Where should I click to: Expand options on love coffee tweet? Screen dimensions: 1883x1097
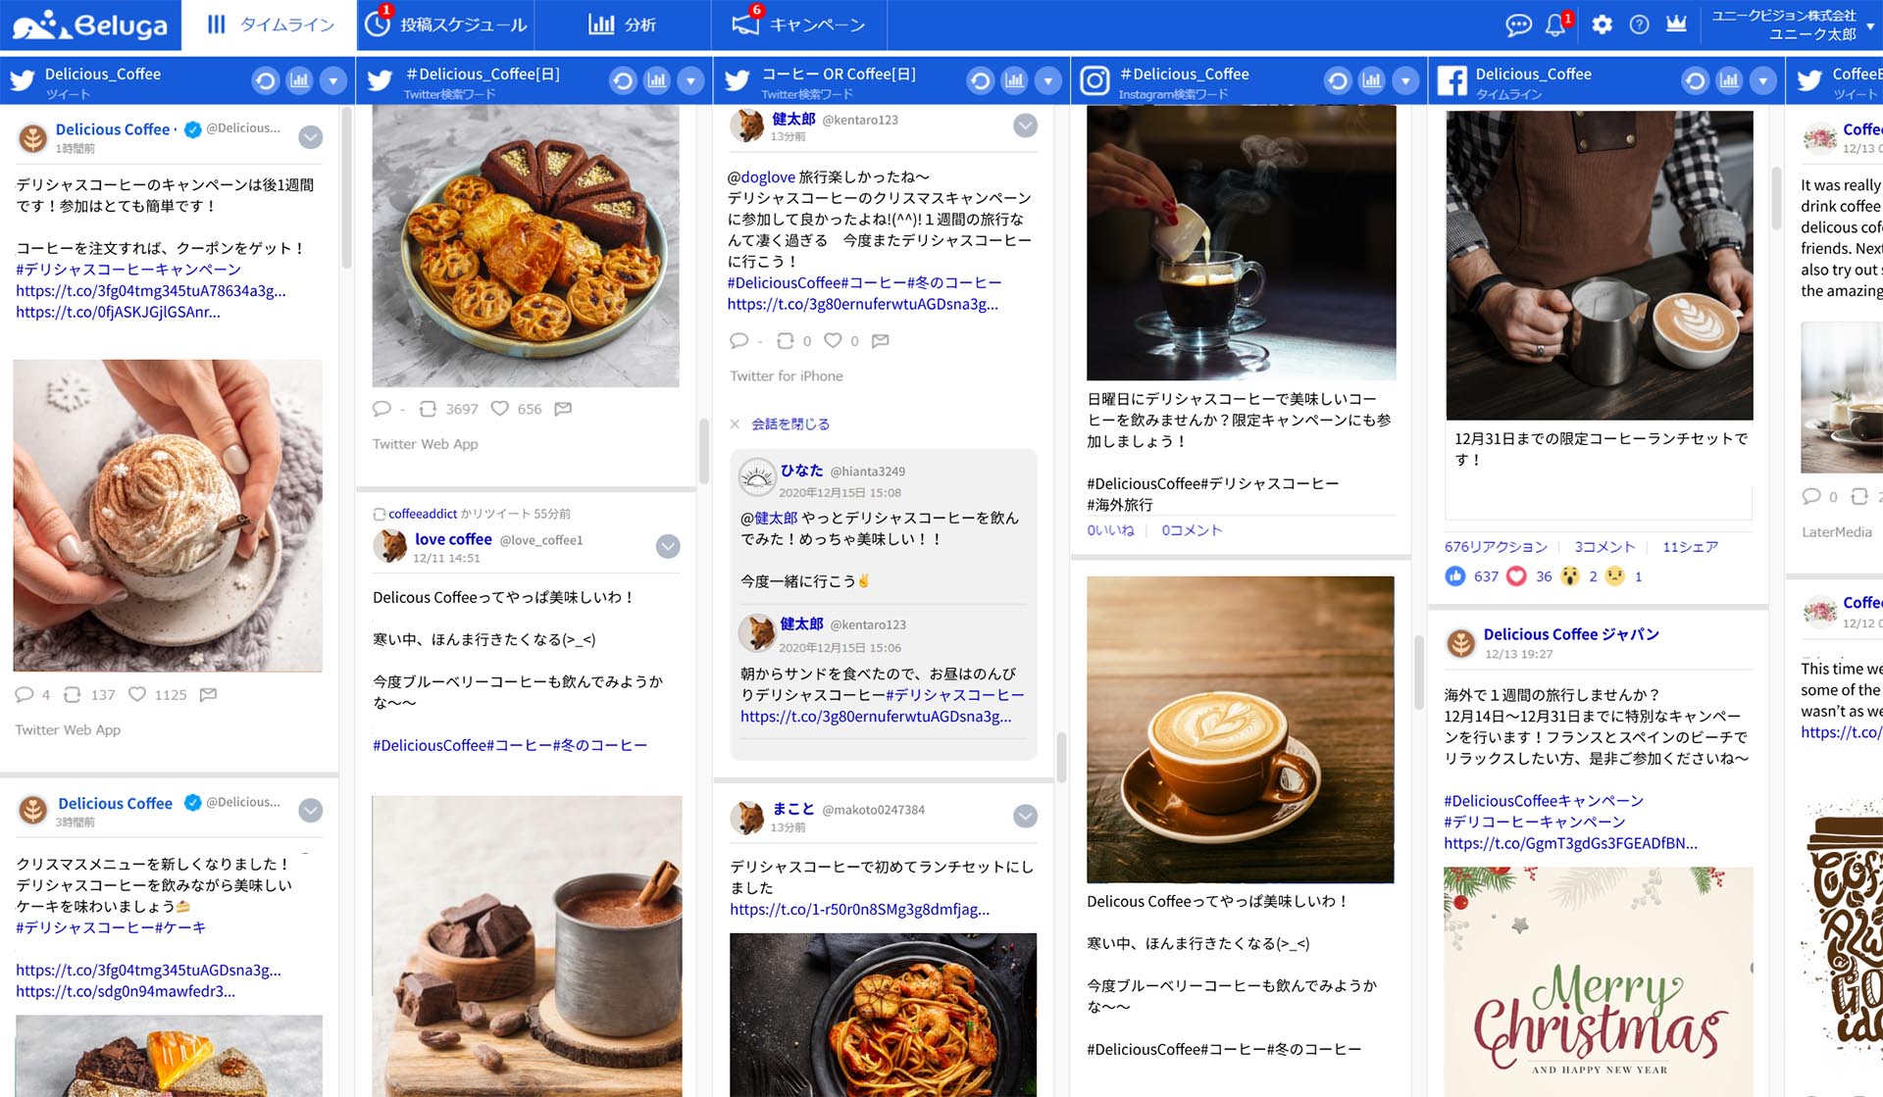[668, 546]
